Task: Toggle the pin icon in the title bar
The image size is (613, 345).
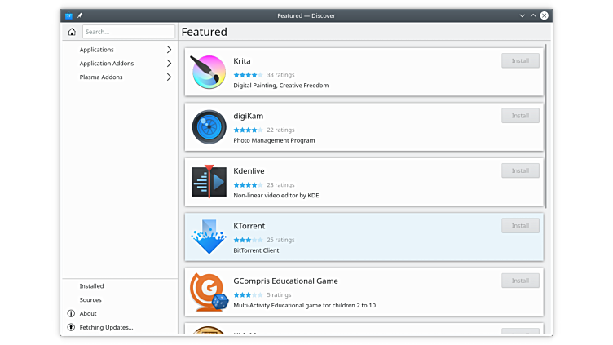Action: tap(80, 15)
